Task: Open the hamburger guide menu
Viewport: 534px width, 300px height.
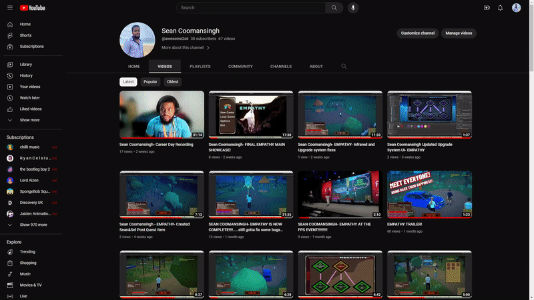Action: tap(10, 8)
